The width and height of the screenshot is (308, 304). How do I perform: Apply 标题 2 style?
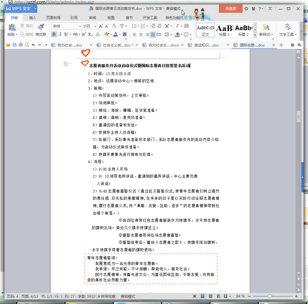[243, 30]
